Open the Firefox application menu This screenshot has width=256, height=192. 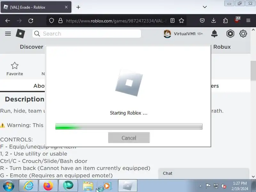point(248,20)
